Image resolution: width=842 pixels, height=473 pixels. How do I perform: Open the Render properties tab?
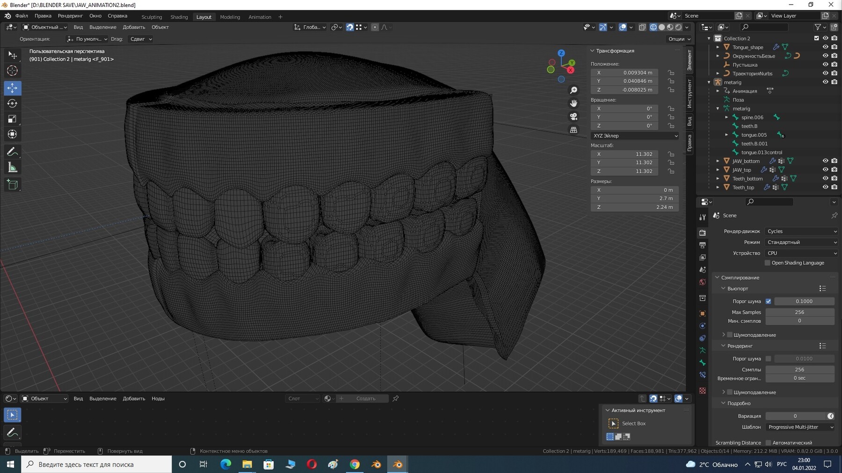pos(703,233)
